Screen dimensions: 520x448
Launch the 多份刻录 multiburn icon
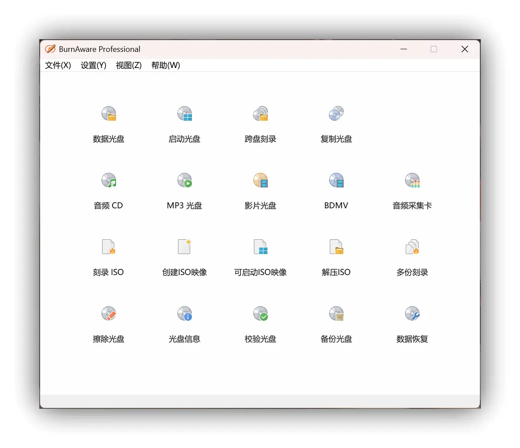tap(412, 247)
